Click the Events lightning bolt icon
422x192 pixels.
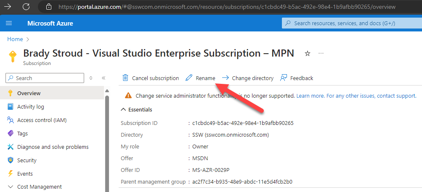[x=10, y=174]
